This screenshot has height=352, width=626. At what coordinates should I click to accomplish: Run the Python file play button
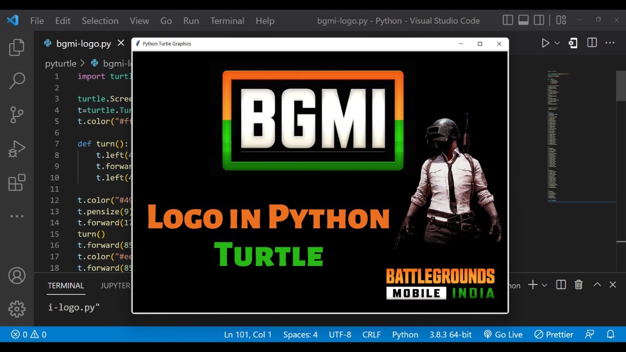tap(545, 43)
